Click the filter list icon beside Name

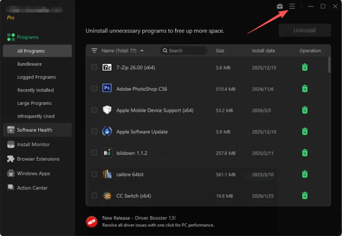[x=94, y=51]
